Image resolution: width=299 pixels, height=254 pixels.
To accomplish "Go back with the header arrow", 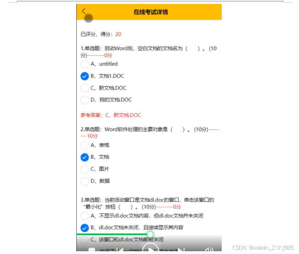I will tap(84, 11).
